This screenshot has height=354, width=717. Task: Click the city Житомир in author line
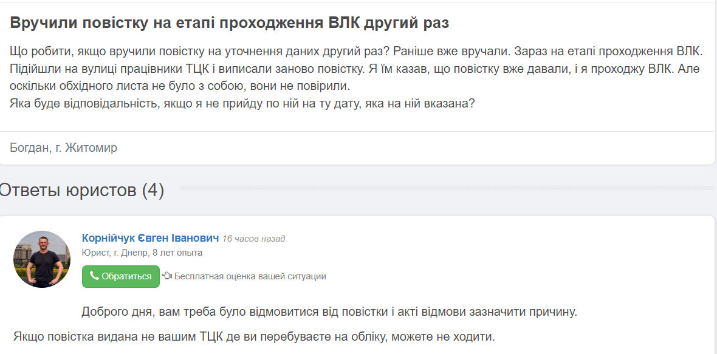[91, 148]
